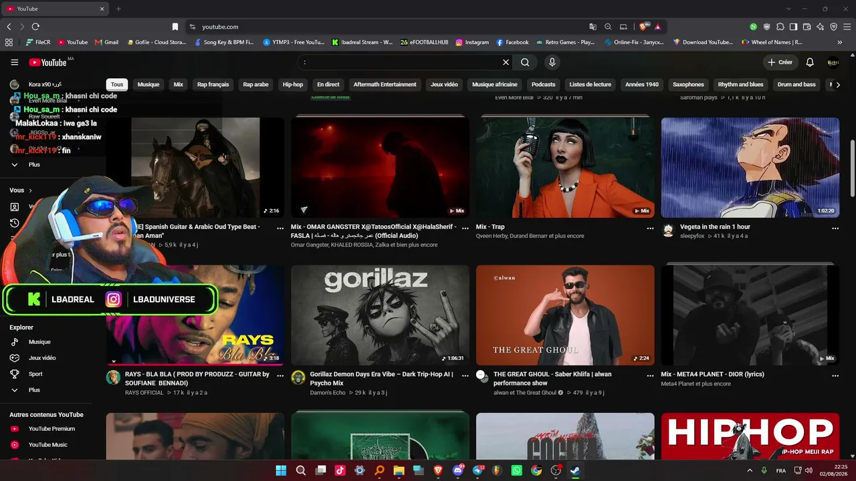Open Brave Shields lion icon
Image resolution: width=856 pixels, height=481 pixels.
[643, 27]
